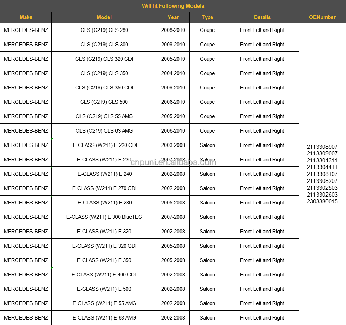The width and height of the screenshot is (346, 325).
Task: Select the CLS (C219) CLS 350 model cell
Action: 104,73
